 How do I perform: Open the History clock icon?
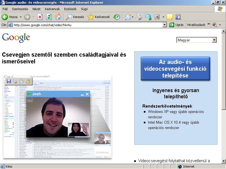point(117,17)
